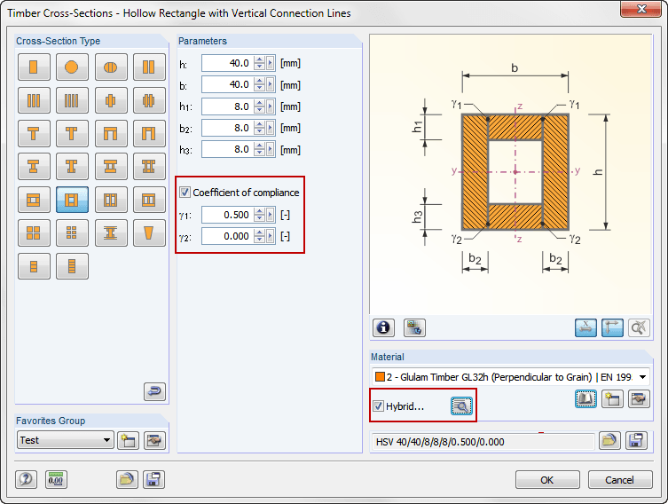
Task: Click the orange GL32h material color swatch
Action: (380, 377)
